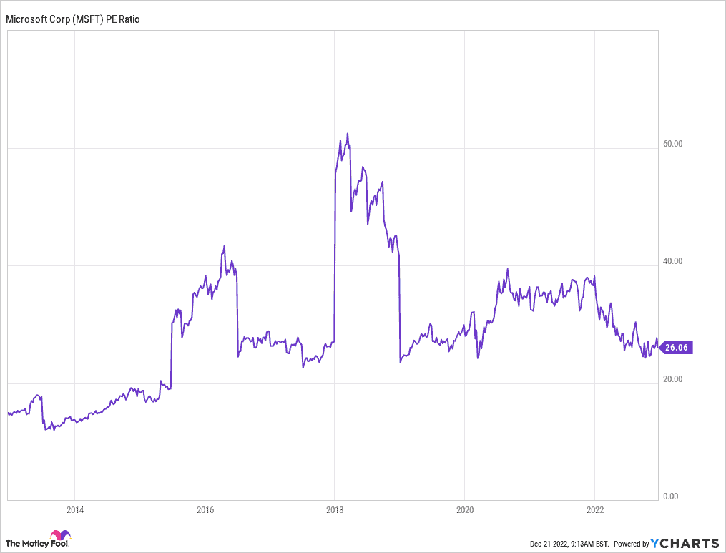The width and height of the screenshot is (726, 553).
Task: Click the 40.00 y-axis label
Action: pos(673,261)
